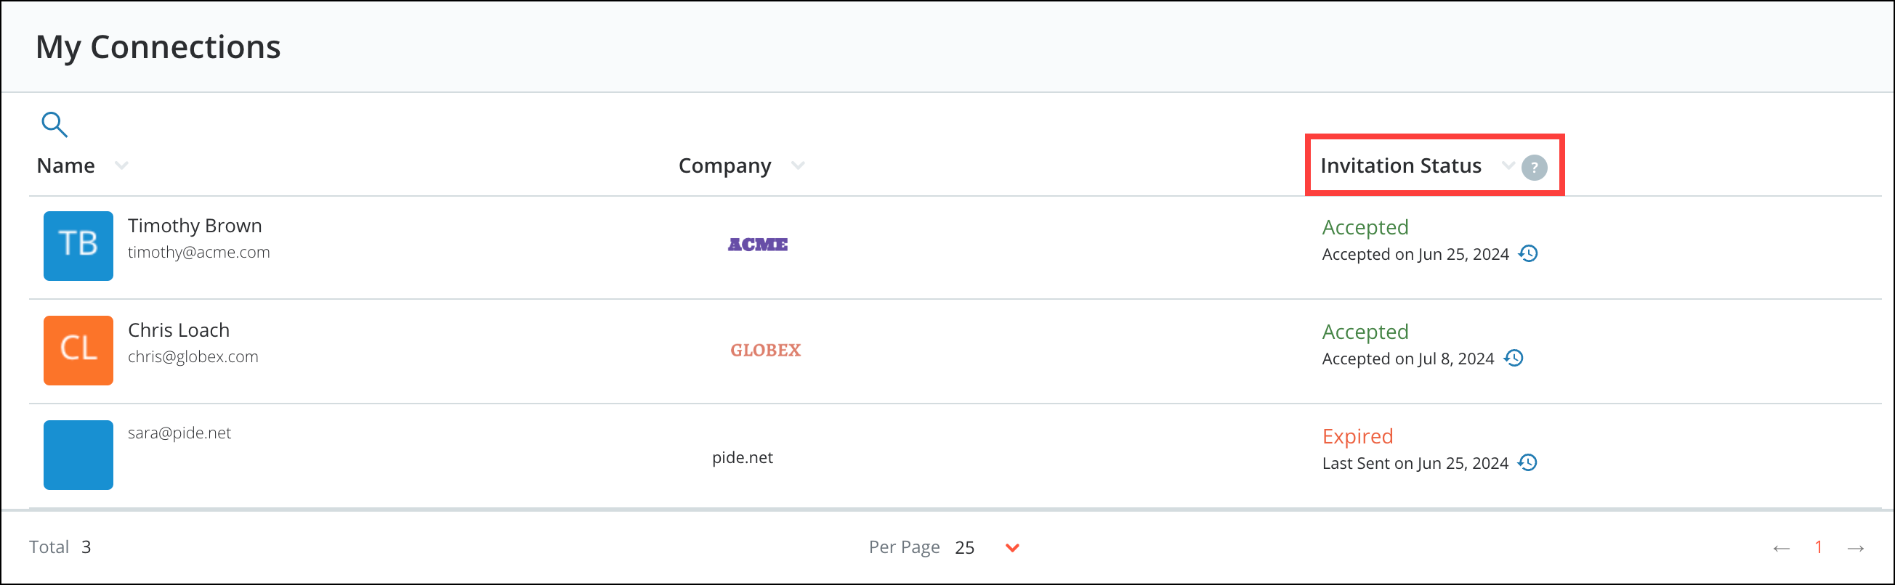Click the CL orange avatar tile
Image resolution: width=1895 pixels, height=585 pixels.
point(78,350)
